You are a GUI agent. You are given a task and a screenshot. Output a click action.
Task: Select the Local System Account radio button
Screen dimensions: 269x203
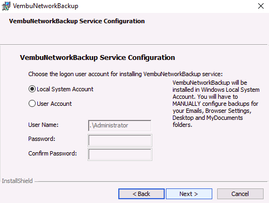(x=32, y=89)
